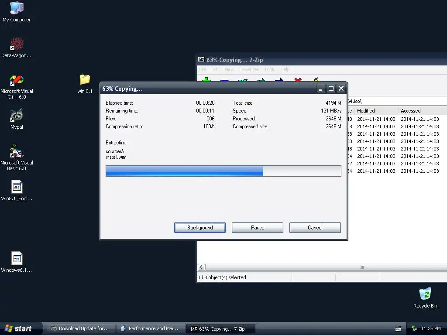Click the Remaining time value 00:00:11
The height and width of the screenshot is (335, 447).
click(205, 111)
